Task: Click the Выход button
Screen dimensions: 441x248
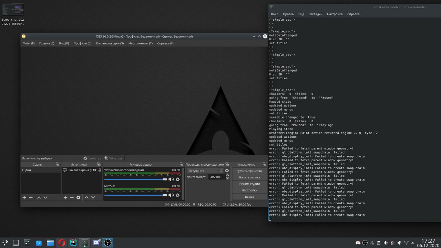Action: click(249, 197)
